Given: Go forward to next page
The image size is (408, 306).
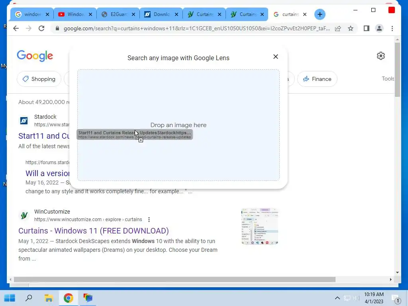Looking at the screenshot, I should click(29, 28).
